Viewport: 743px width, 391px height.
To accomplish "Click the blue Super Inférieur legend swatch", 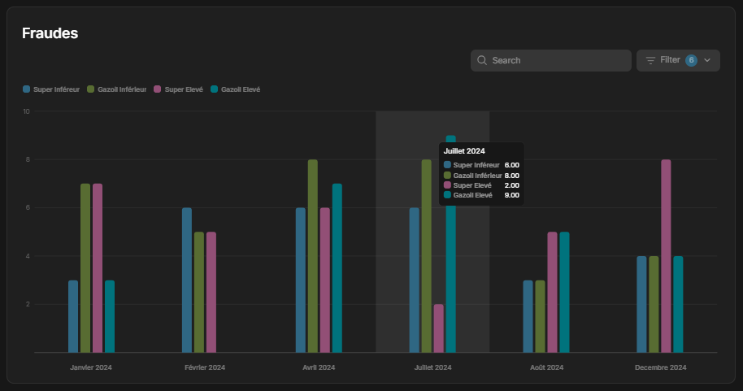I will click(27, 89).
